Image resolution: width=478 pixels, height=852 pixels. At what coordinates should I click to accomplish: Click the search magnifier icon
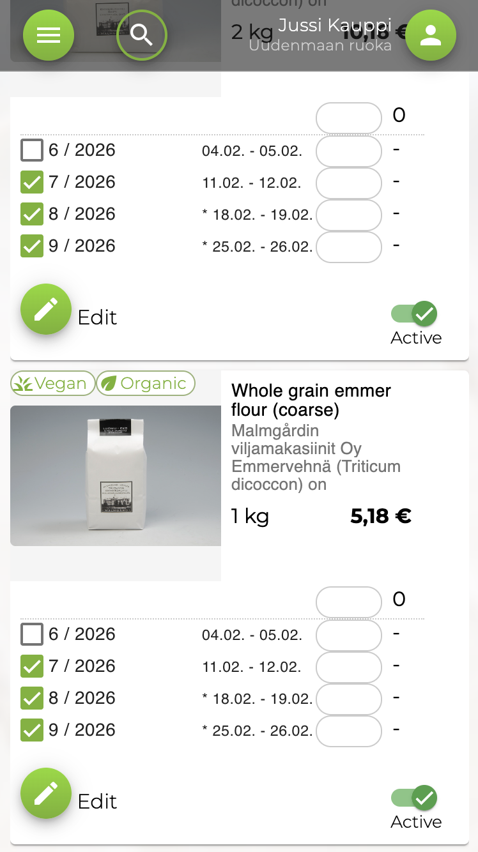[141, 35]
